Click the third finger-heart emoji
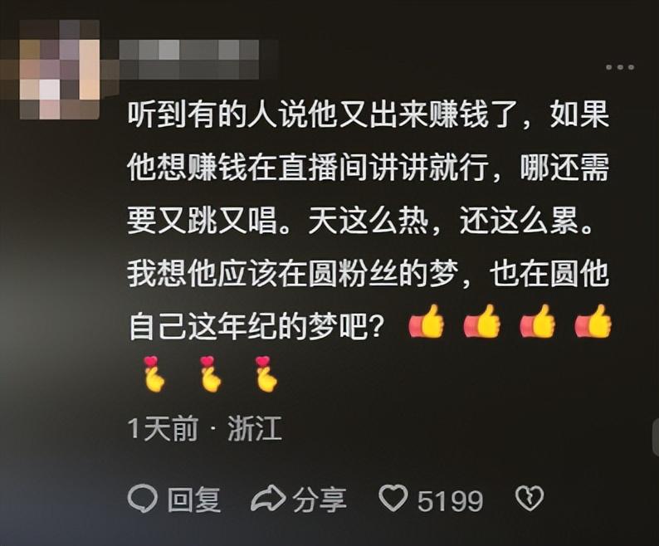 coord(266,374)
